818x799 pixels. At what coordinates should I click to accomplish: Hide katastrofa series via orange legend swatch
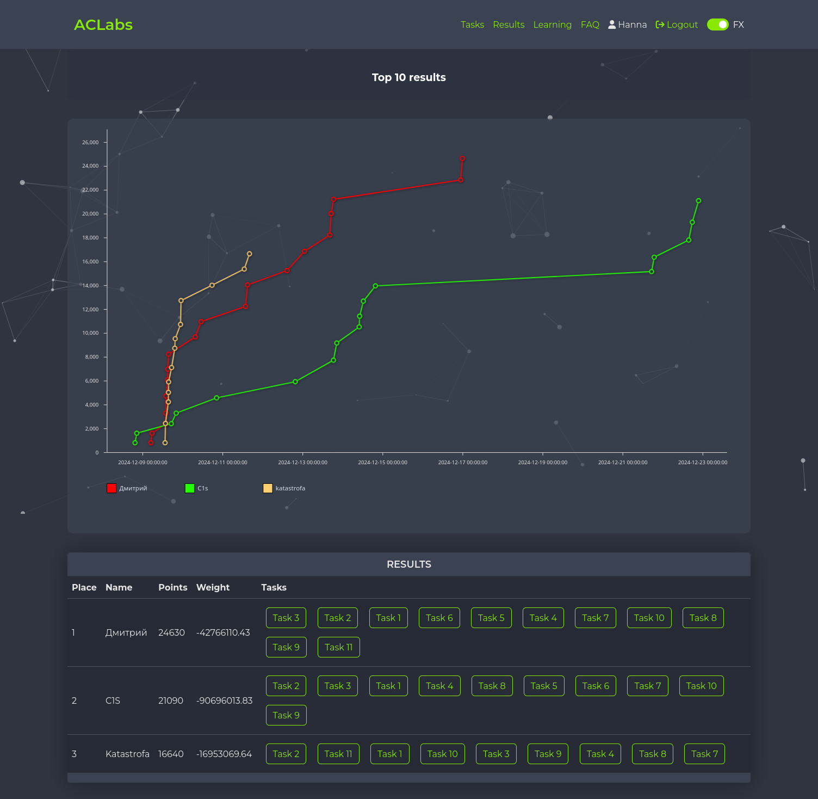(x=268, y=488)
